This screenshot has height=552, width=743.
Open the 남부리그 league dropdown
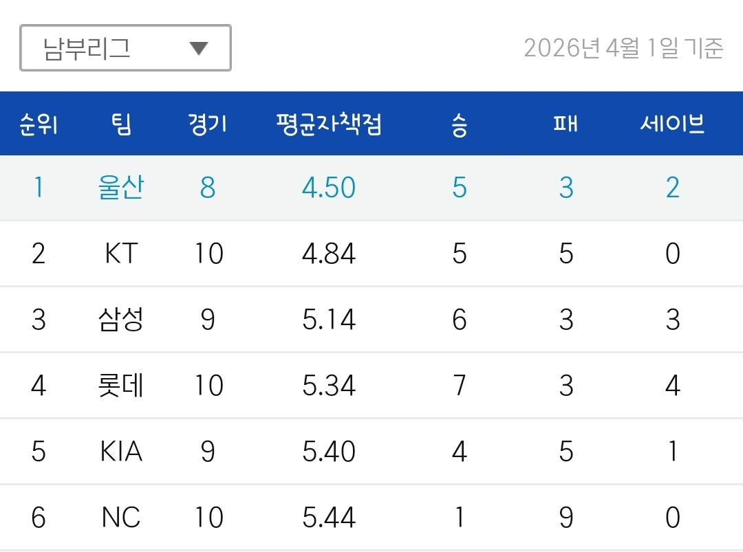125,48
